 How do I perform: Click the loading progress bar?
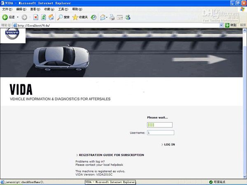point(160,125)
